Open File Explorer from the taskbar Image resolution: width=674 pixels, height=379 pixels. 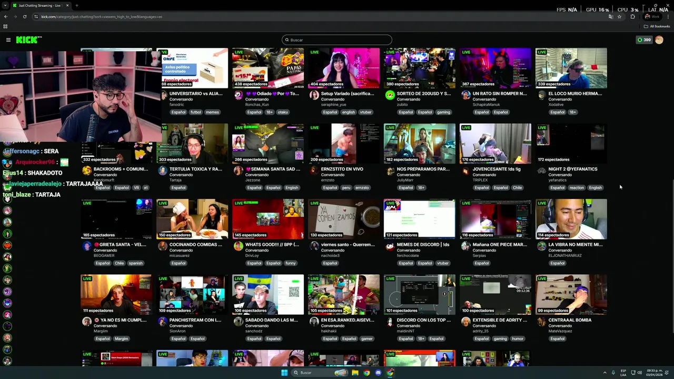pos(355,373)
